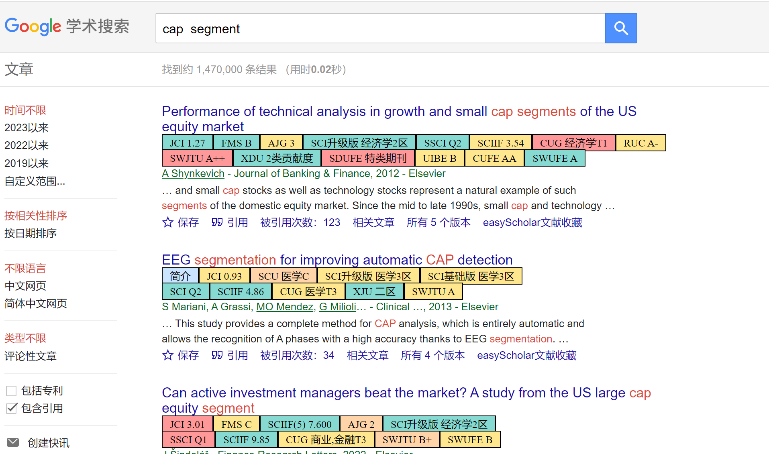Screen dimensions: 769x454
Task: Click the red SWJTU A++ badge
Action: 197,158
